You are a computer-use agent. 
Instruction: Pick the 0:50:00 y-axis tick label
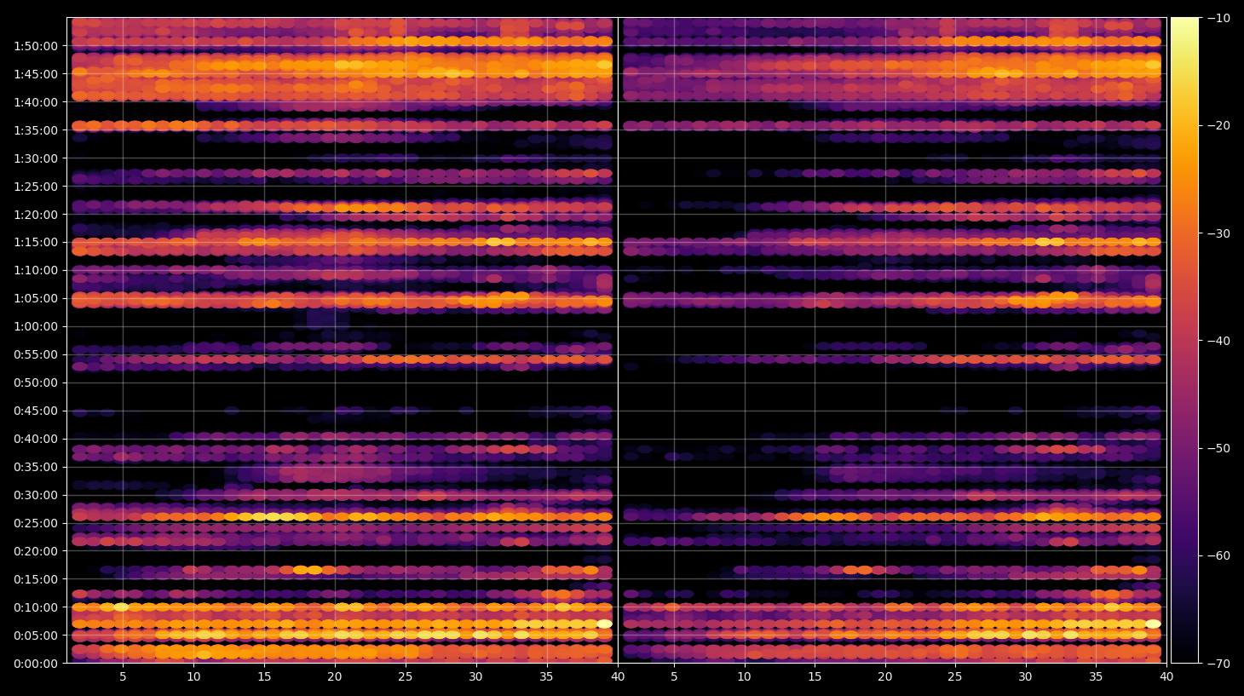point(36,383)
